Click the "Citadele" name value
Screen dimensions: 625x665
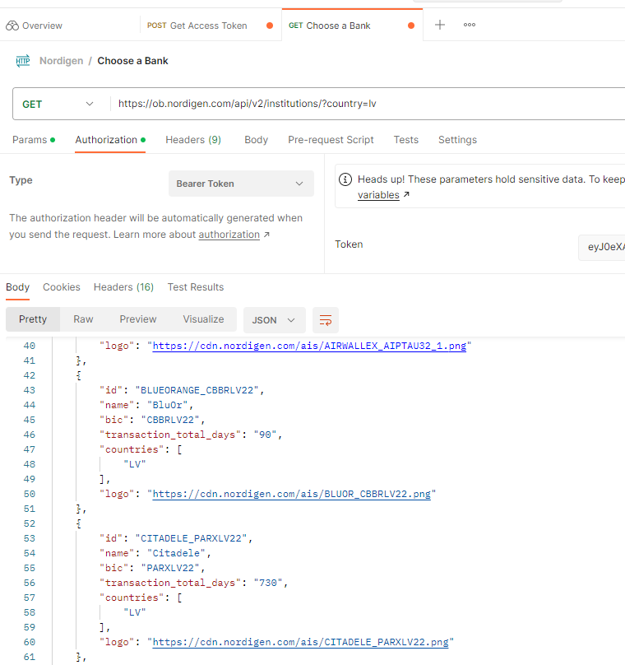(176, 553)
